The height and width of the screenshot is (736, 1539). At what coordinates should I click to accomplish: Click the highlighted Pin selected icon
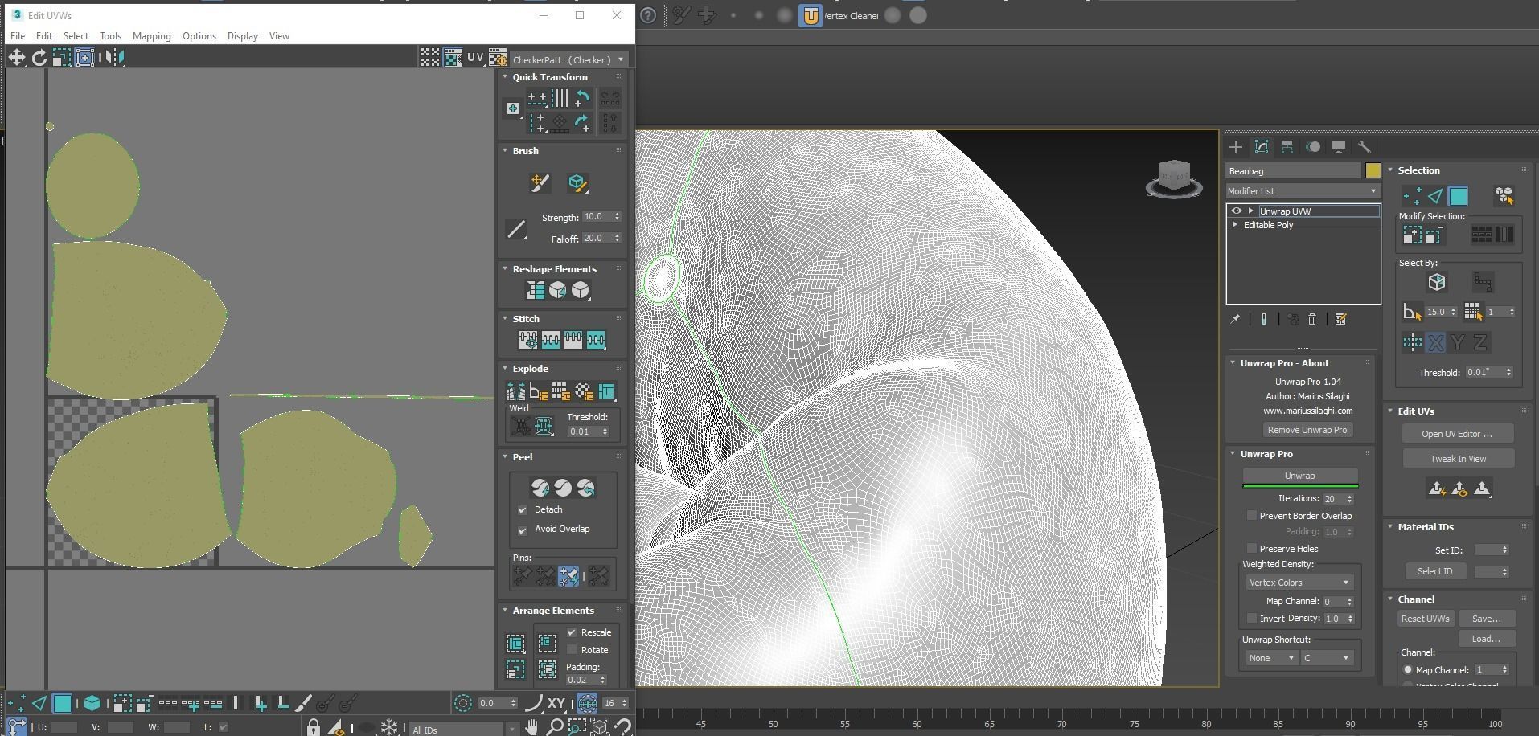[568, 576]
